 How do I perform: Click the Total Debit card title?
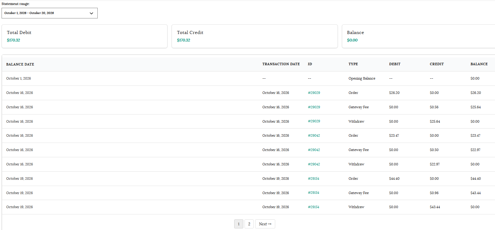[x=19, y=32]
